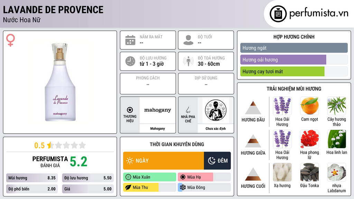This screenshot has width=354, height=199.
Task: Select the Hoa phong lữ geranium image
Action: [309, 139]
